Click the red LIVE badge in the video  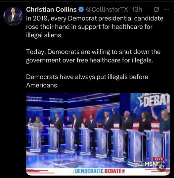tap(158, 159)
